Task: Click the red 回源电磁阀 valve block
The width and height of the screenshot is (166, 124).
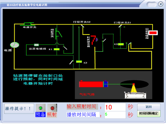Action: [x=153, y=33]
